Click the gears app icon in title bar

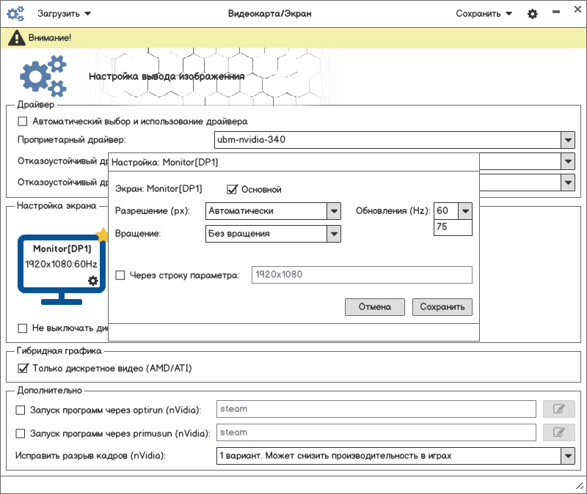(x=15, y=13)
